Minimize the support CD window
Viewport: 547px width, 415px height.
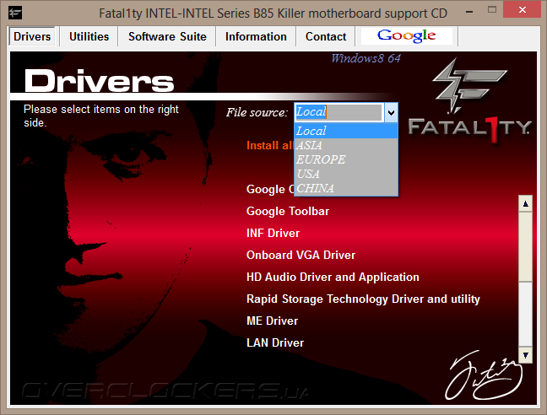click(x=469, y=12)
